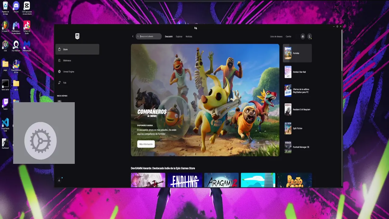Open the Discord desktop icon
Image resolution: width=389 pixels, height=219 pixels.
[16, 7]
